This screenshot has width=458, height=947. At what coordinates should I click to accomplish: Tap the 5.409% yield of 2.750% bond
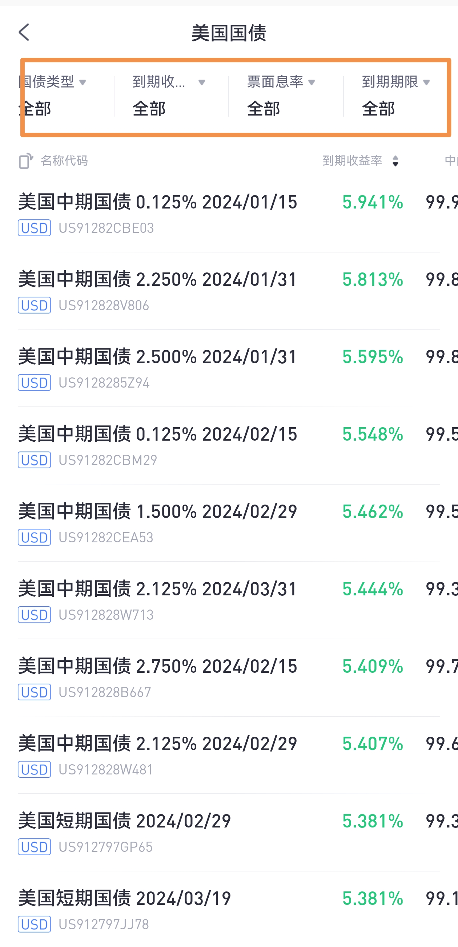pos(373,666)
